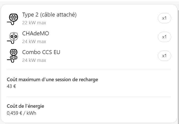Click 24 kW max under Combo CCS EU

(34, 60)
